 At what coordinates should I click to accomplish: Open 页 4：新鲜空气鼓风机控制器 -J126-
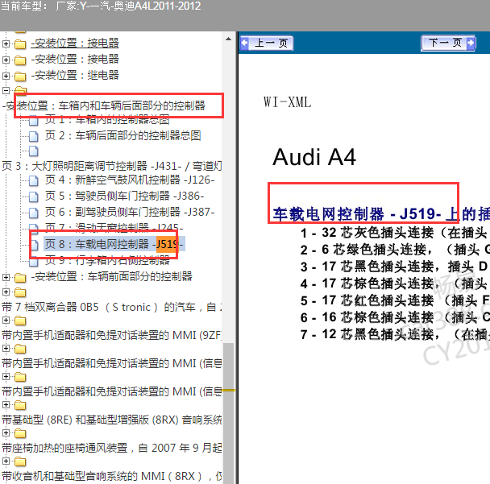point(130,180)
